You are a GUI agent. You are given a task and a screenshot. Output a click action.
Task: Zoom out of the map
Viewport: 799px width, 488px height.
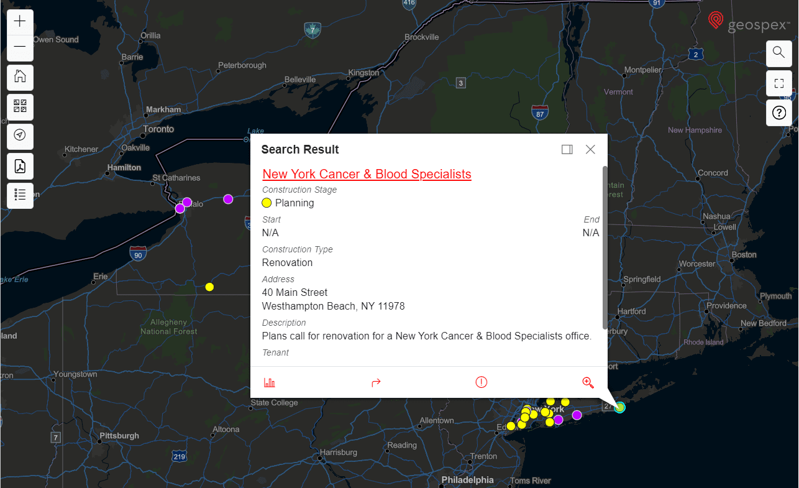click(20, 47)
